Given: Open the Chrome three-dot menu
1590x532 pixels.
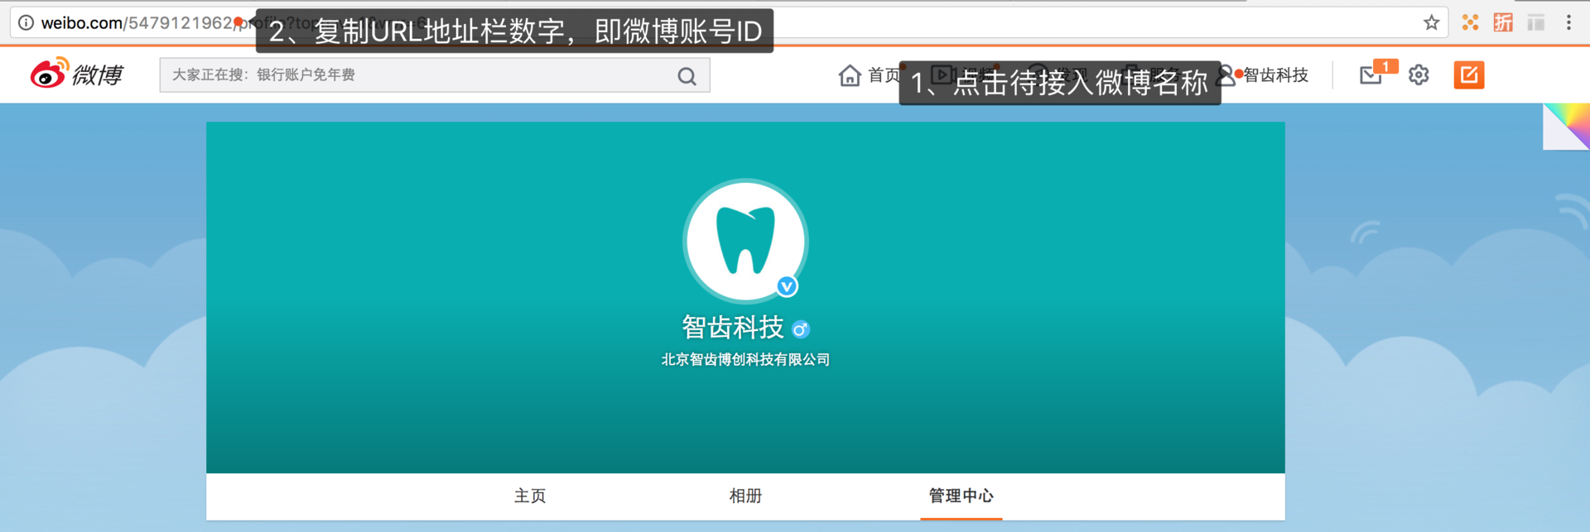Looking at the screenshot, I should click(1568, 22).
